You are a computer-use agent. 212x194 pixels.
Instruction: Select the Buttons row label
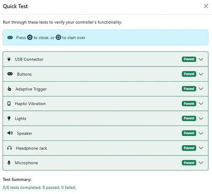click(x=24, y=74)
